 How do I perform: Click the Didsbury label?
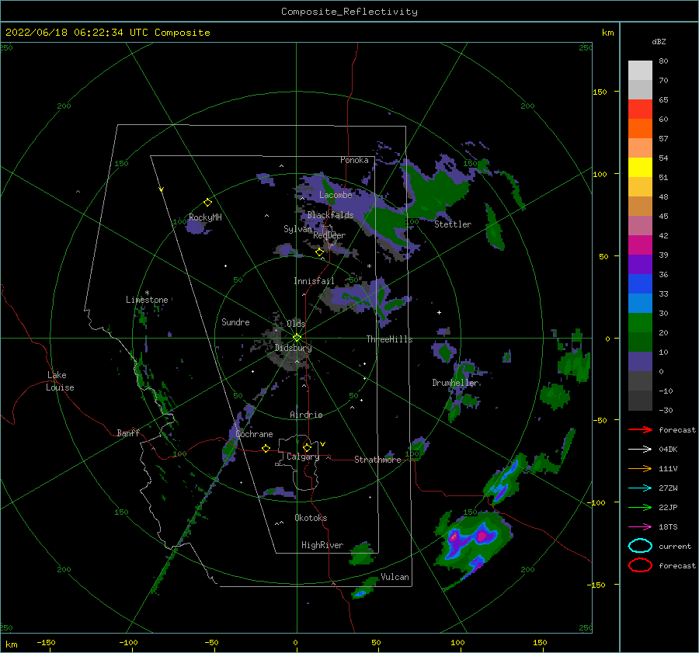[x=294, y=348]
